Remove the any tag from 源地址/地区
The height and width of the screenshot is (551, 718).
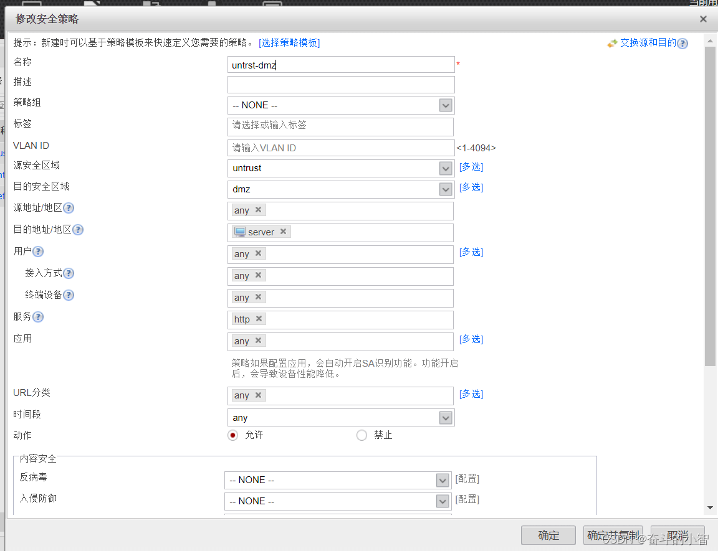click(258, 209)
